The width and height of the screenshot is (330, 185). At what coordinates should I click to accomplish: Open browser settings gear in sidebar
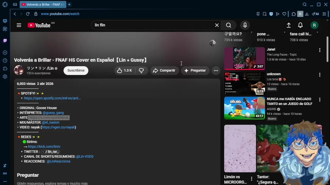point(5,77)
